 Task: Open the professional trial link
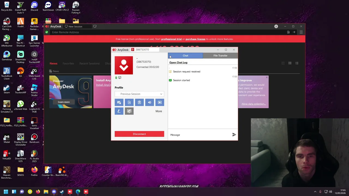pos(171,39)
